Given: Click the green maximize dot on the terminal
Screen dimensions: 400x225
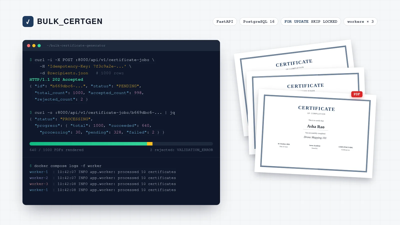Looking at the screenshot, I should 39,45.
